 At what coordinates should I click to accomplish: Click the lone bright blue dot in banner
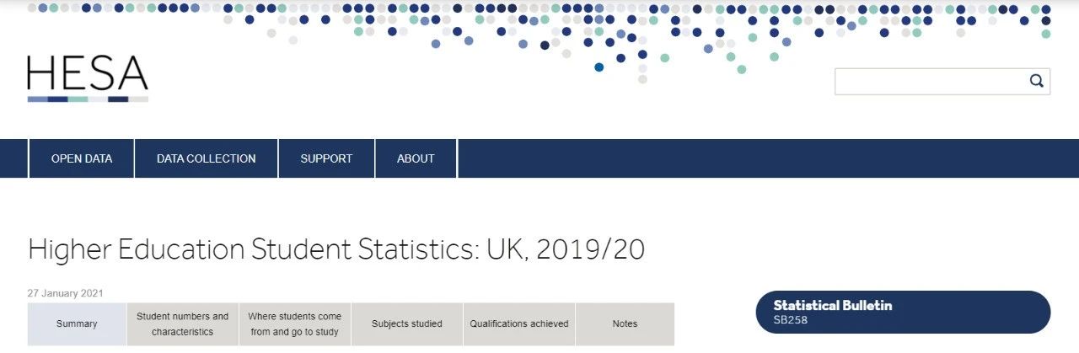[599, 67]
